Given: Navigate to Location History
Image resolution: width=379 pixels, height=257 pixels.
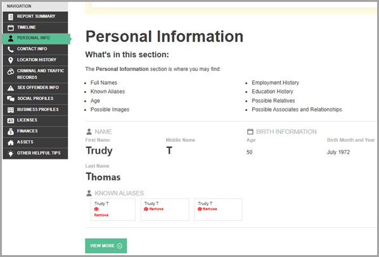Looking at the screenshot, I should pos(35,60).
